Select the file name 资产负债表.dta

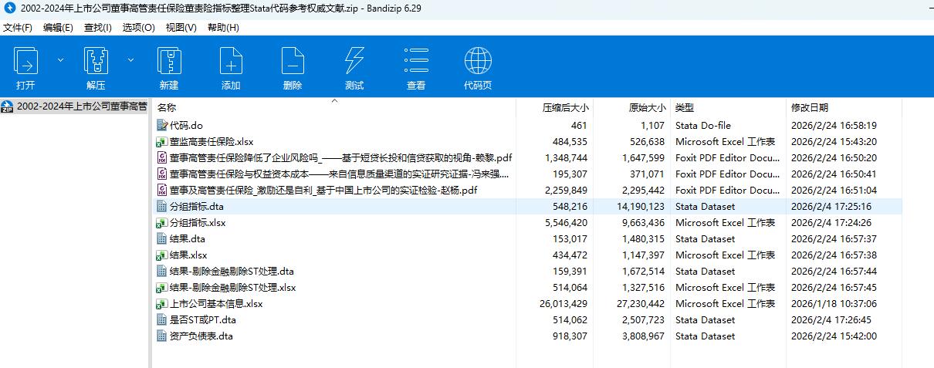pos(201,336)
